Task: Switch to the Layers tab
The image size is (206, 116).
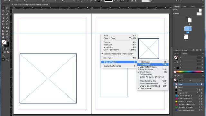Action: pyautogui.click(x=185, y=6)
